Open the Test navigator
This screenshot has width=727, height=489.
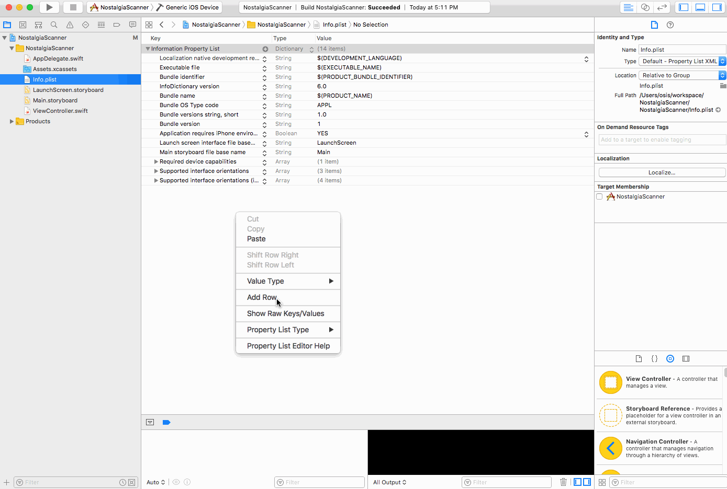(x=85, y=25)
